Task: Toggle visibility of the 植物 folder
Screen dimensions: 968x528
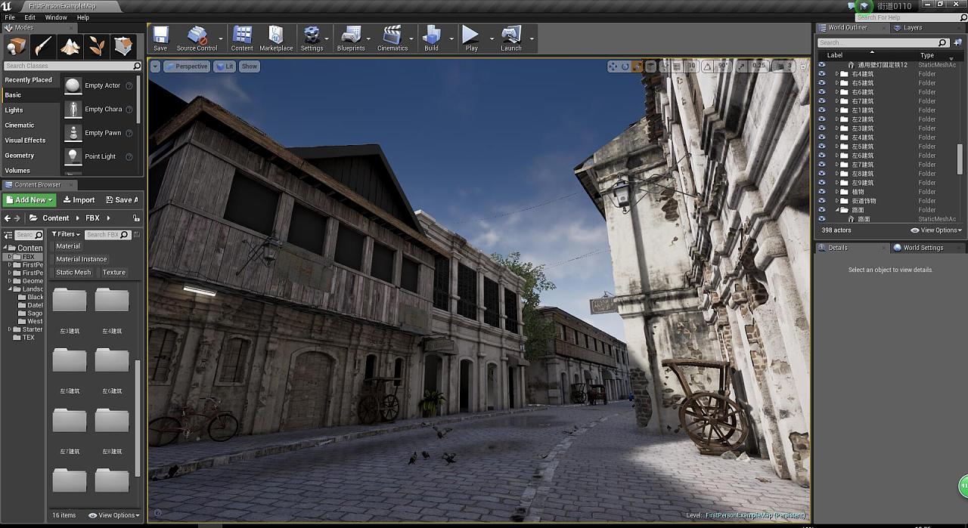Action: click(822, 192)
